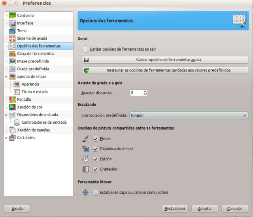Select Imaxe predefinida in sidebar

[33, 61]
